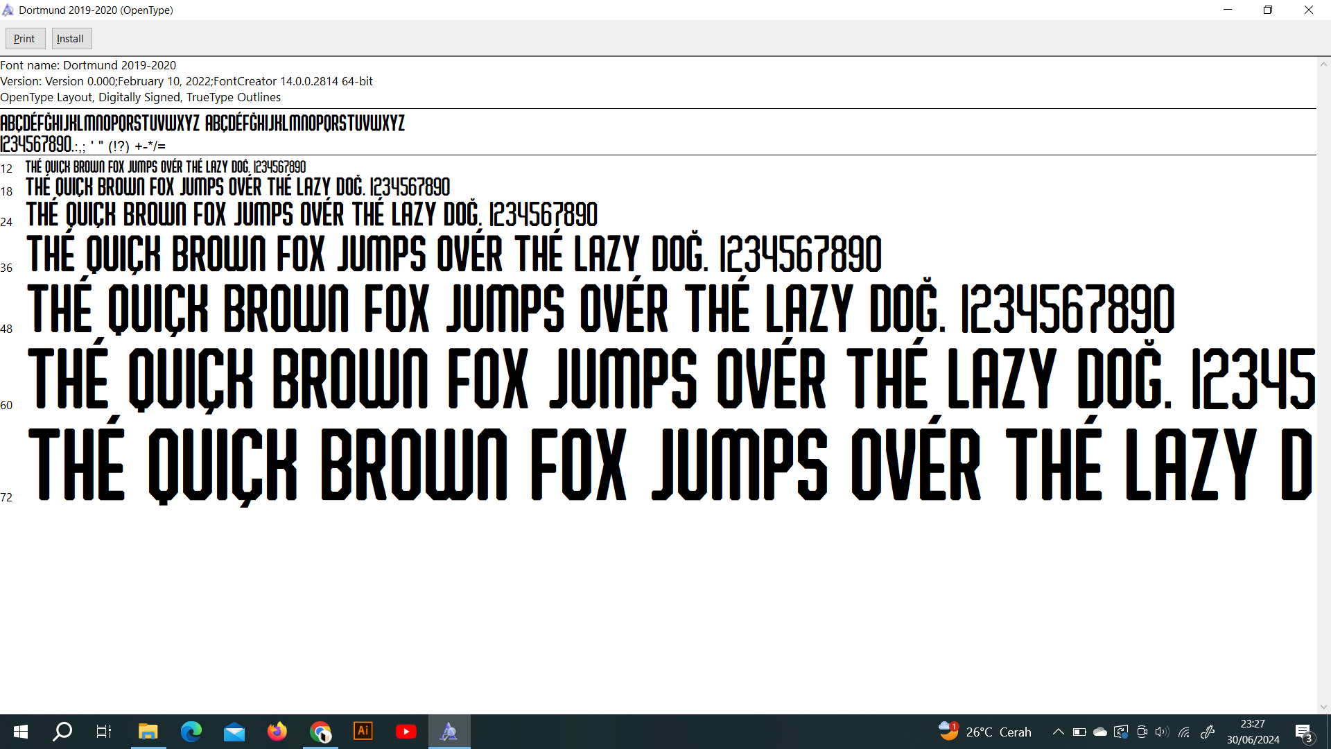Open YouTube app from taskbar
This screenshot has height=749, width=1331.
pos(406,732)
